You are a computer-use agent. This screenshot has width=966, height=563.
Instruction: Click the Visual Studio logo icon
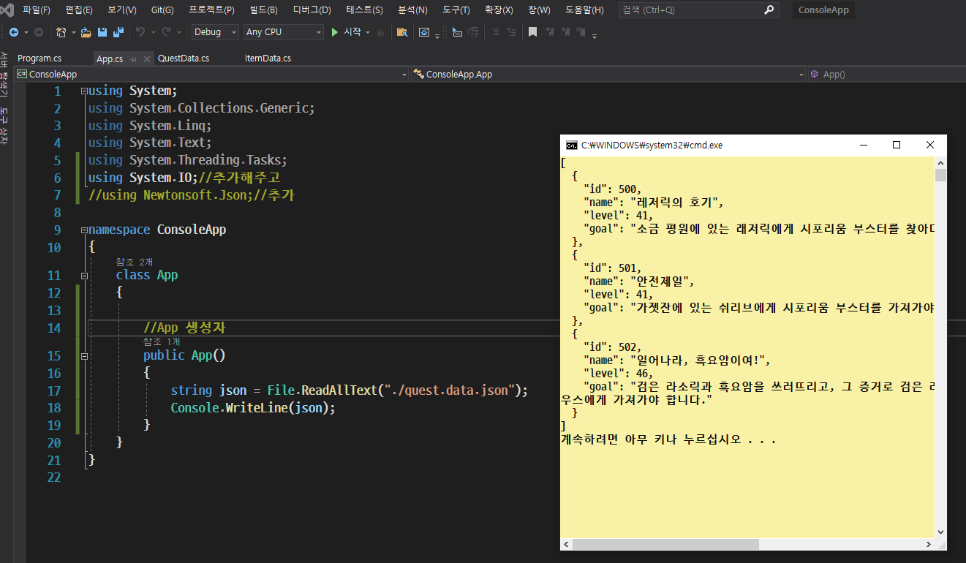click(x=7, y=10)
